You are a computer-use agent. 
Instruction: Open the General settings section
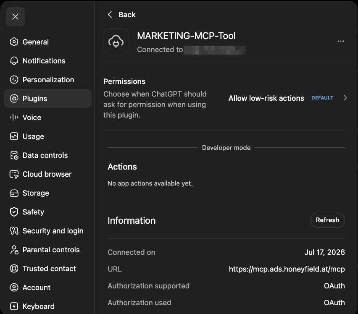48,42
